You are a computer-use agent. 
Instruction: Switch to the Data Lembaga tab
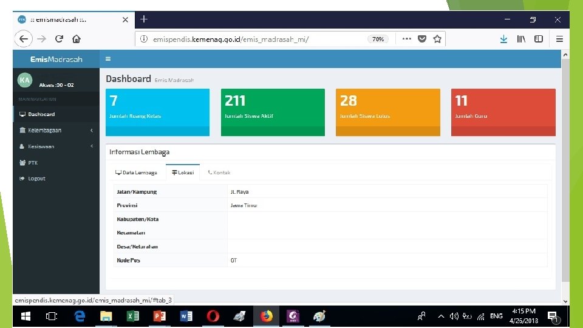point(136,173)
